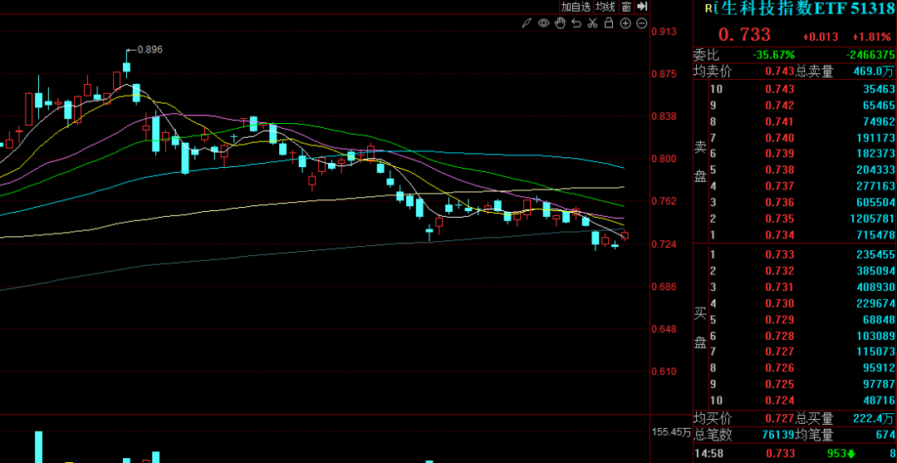The image size is (897, 463).
Task: Toggle the 均线 moving average option
Action: (605, 7)
